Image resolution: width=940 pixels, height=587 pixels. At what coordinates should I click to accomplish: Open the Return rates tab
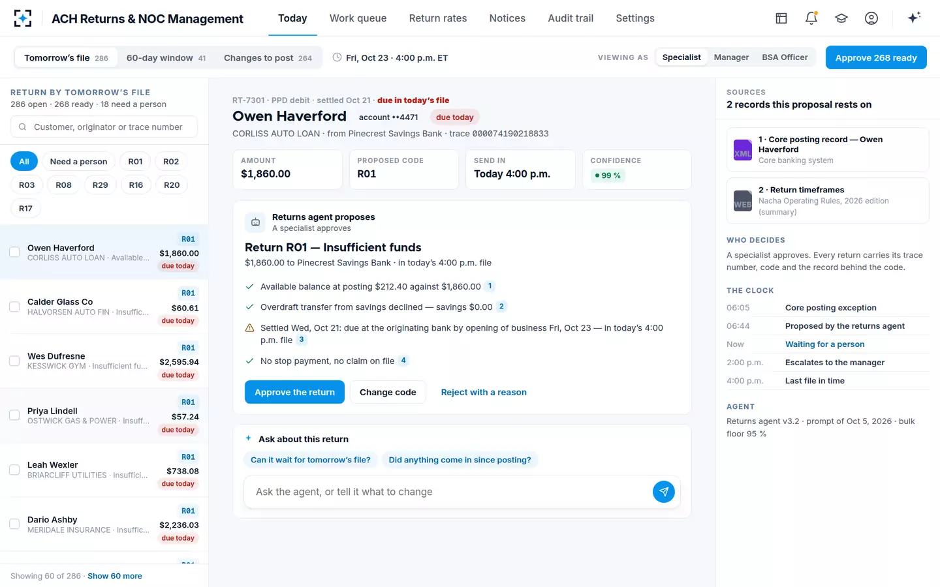click(438, 18)
